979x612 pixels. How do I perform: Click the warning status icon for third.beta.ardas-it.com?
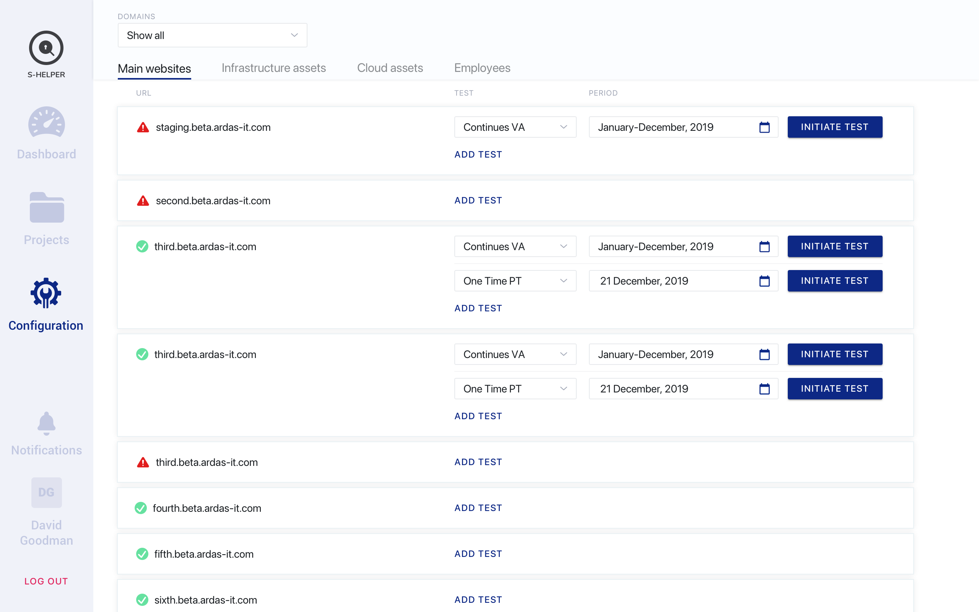click(141, 462)
